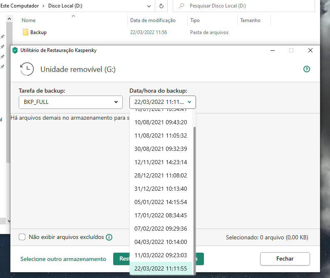Collapse the Data/hora do backup dropdown
330x278 pixels.
point(163,102)
